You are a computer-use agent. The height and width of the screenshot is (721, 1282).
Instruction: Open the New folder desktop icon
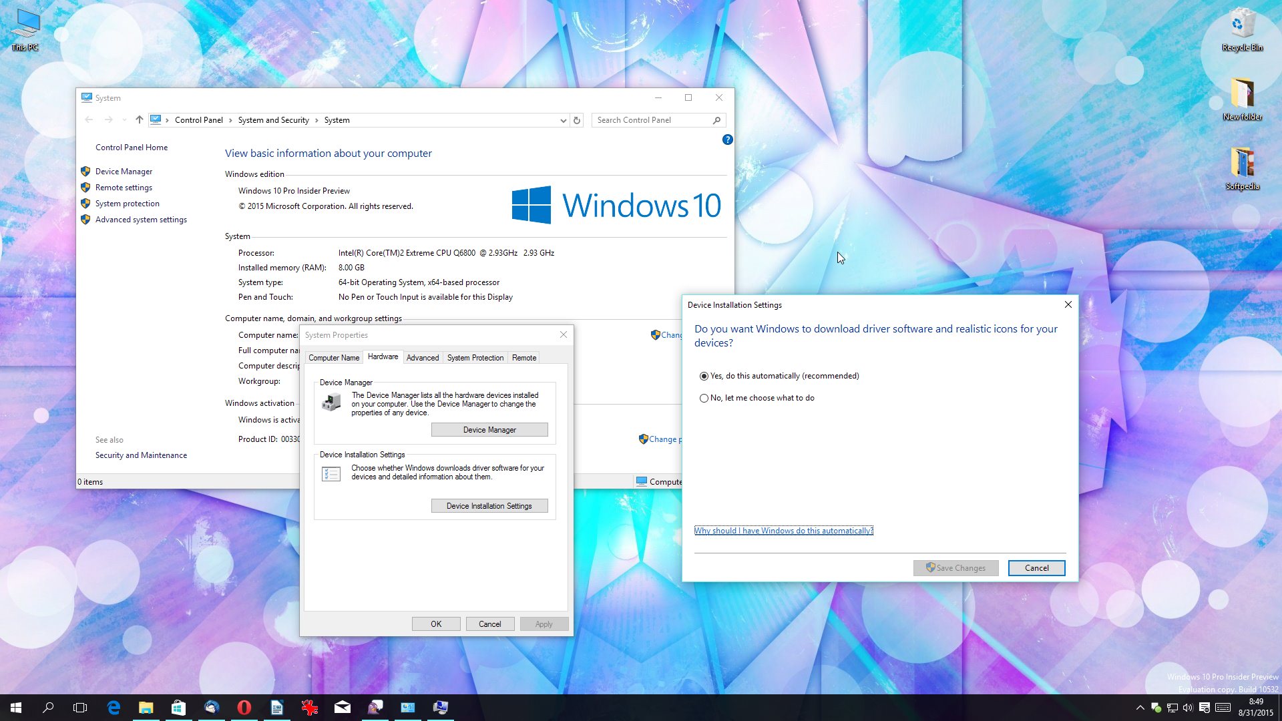(x=1242, y=99)
